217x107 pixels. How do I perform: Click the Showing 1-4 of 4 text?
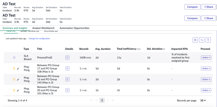pyautogui.click(x=17, y=101)
